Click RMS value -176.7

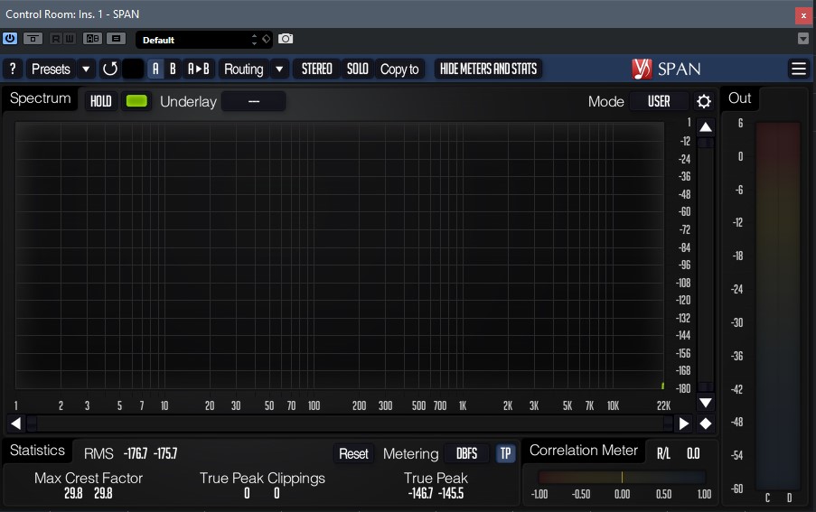(136, 454)
